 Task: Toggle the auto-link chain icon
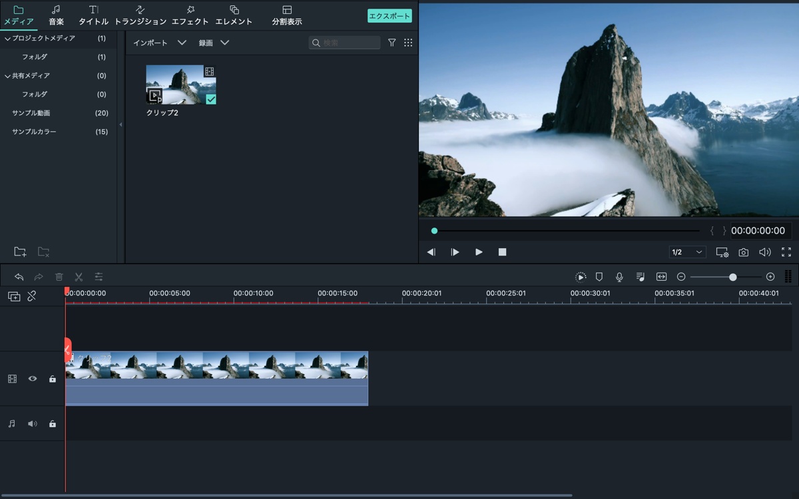tap(32, 297)
